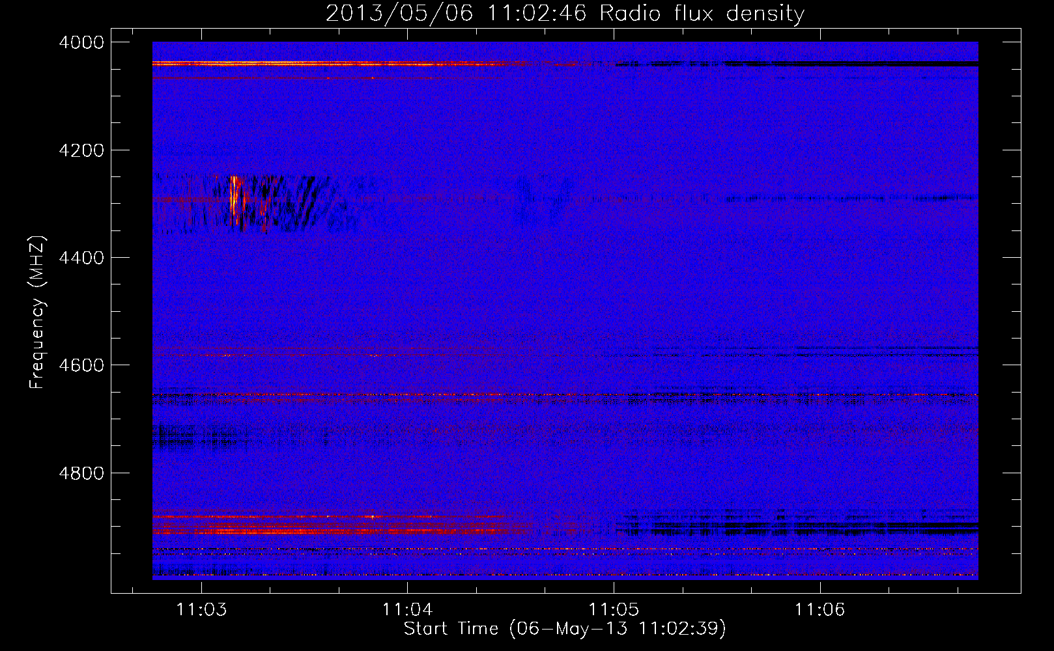Select the 4200 frequency axis label
Image resolution: width=1054 pixels, height=651 pixels.
click(x=81, y=150)
